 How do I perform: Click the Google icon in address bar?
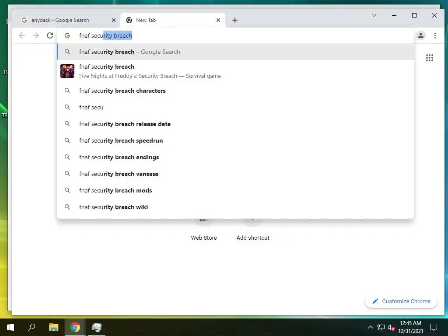pyautogui.click(x=67, y=35)
